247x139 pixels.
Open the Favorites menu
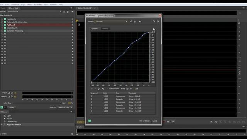tap(38, 5)
